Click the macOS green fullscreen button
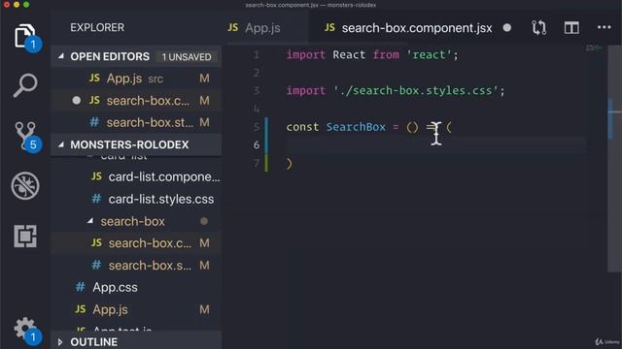622x349 pixels. (26, 4)
